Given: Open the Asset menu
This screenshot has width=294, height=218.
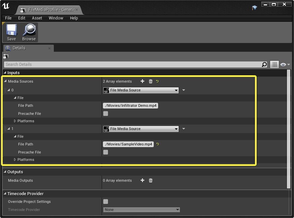Looking at the screenshot, I should pos(37,18).
